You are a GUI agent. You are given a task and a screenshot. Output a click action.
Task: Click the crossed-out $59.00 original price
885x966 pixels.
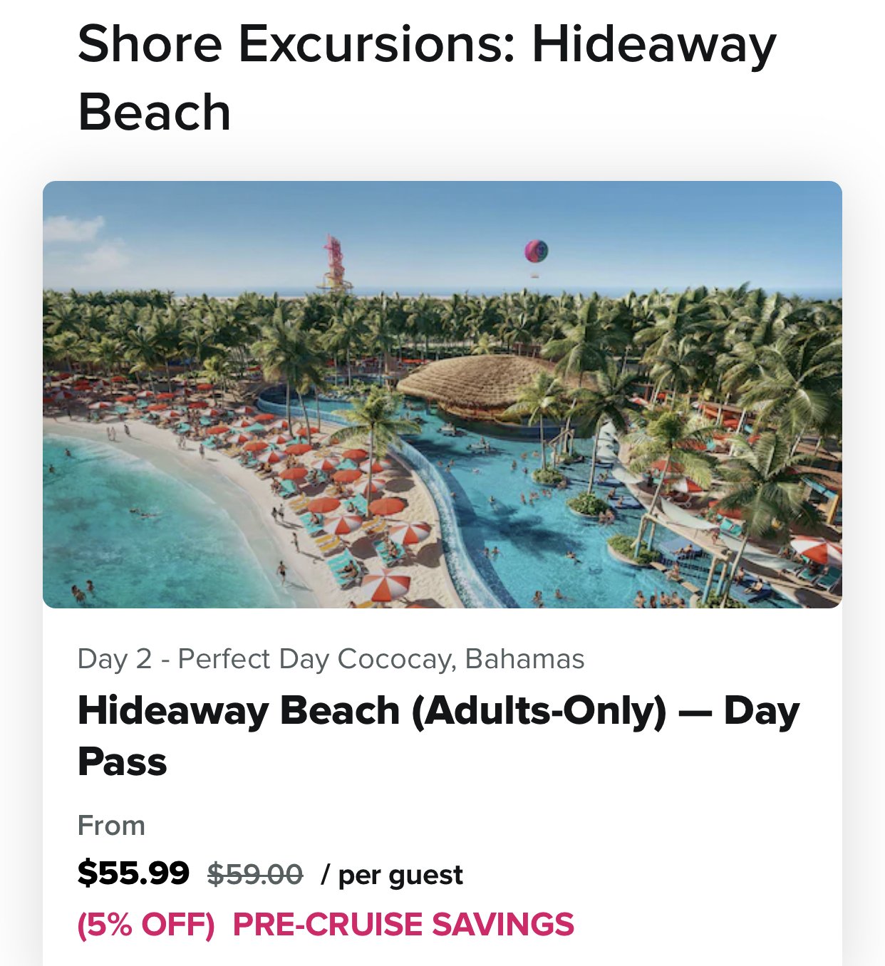point(255,873)
